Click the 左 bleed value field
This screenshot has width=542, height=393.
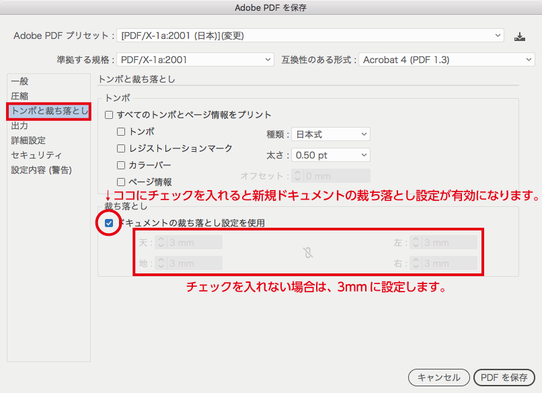[450, 243]
